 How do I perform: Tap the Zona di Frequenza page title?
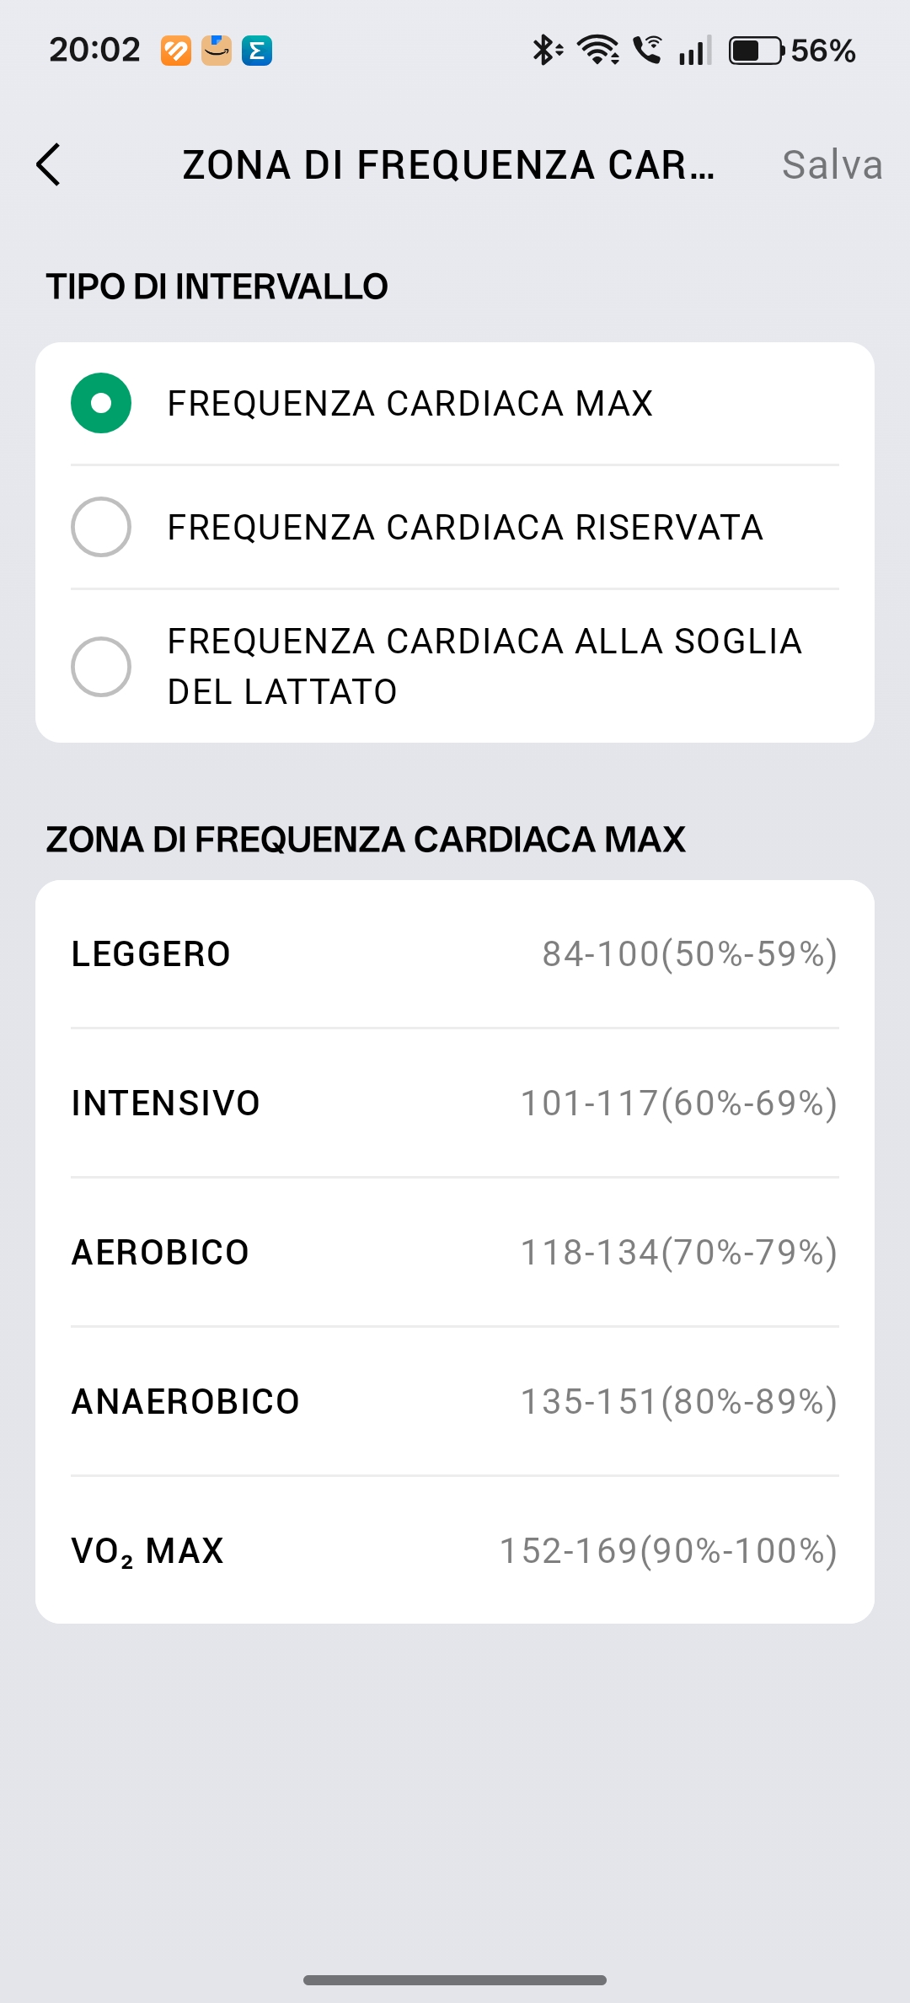coord(448,164)
